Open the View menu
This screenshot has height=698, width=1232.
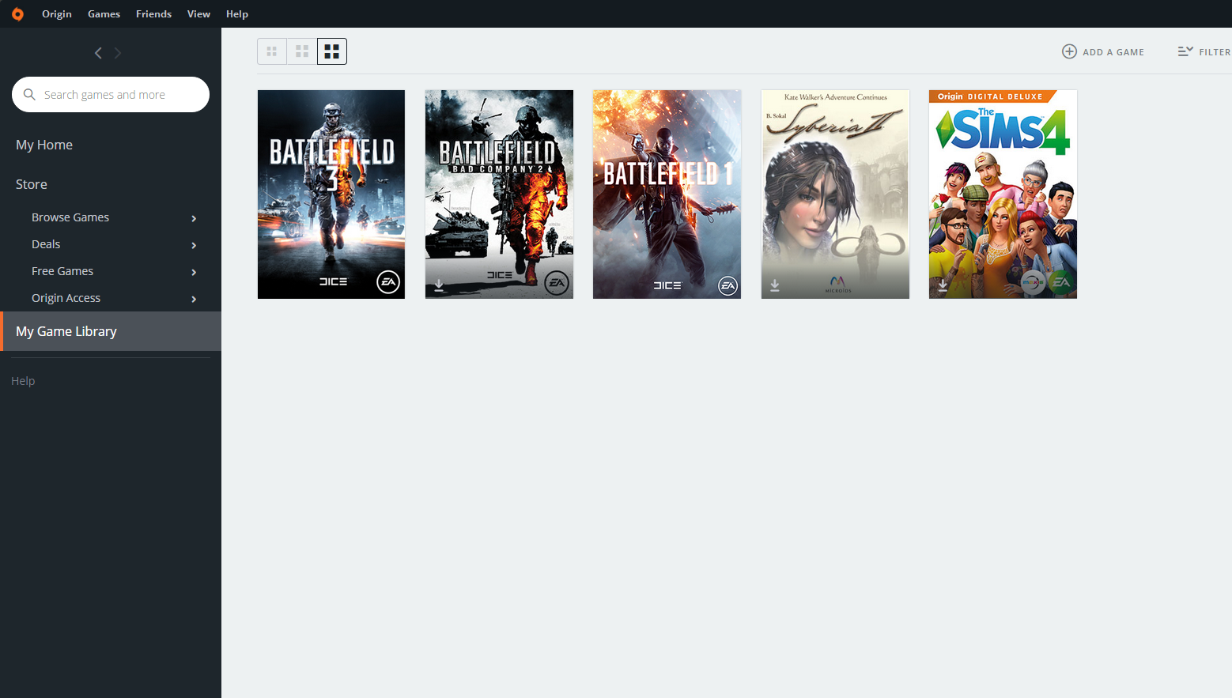click(198, 14)
